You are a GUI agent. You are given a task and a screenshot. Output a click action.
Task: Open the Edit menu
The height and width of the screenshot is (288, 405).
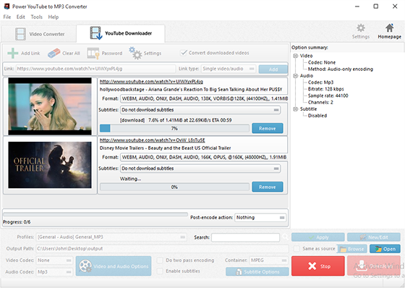tap(21, 17)
